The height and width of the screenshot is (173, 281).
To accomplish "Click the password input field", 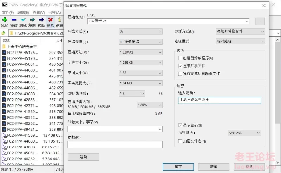I will click(220, 100).
